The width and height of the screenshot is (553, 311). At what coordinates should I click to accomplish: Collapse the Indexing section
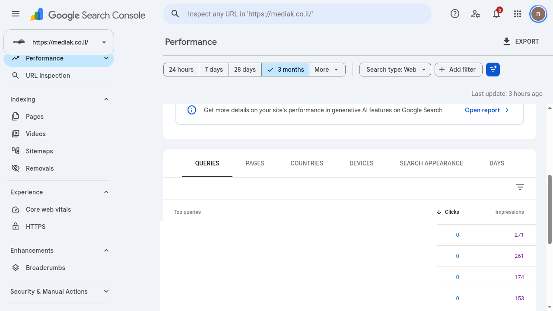pyautogui.click(x=106, y=99)
